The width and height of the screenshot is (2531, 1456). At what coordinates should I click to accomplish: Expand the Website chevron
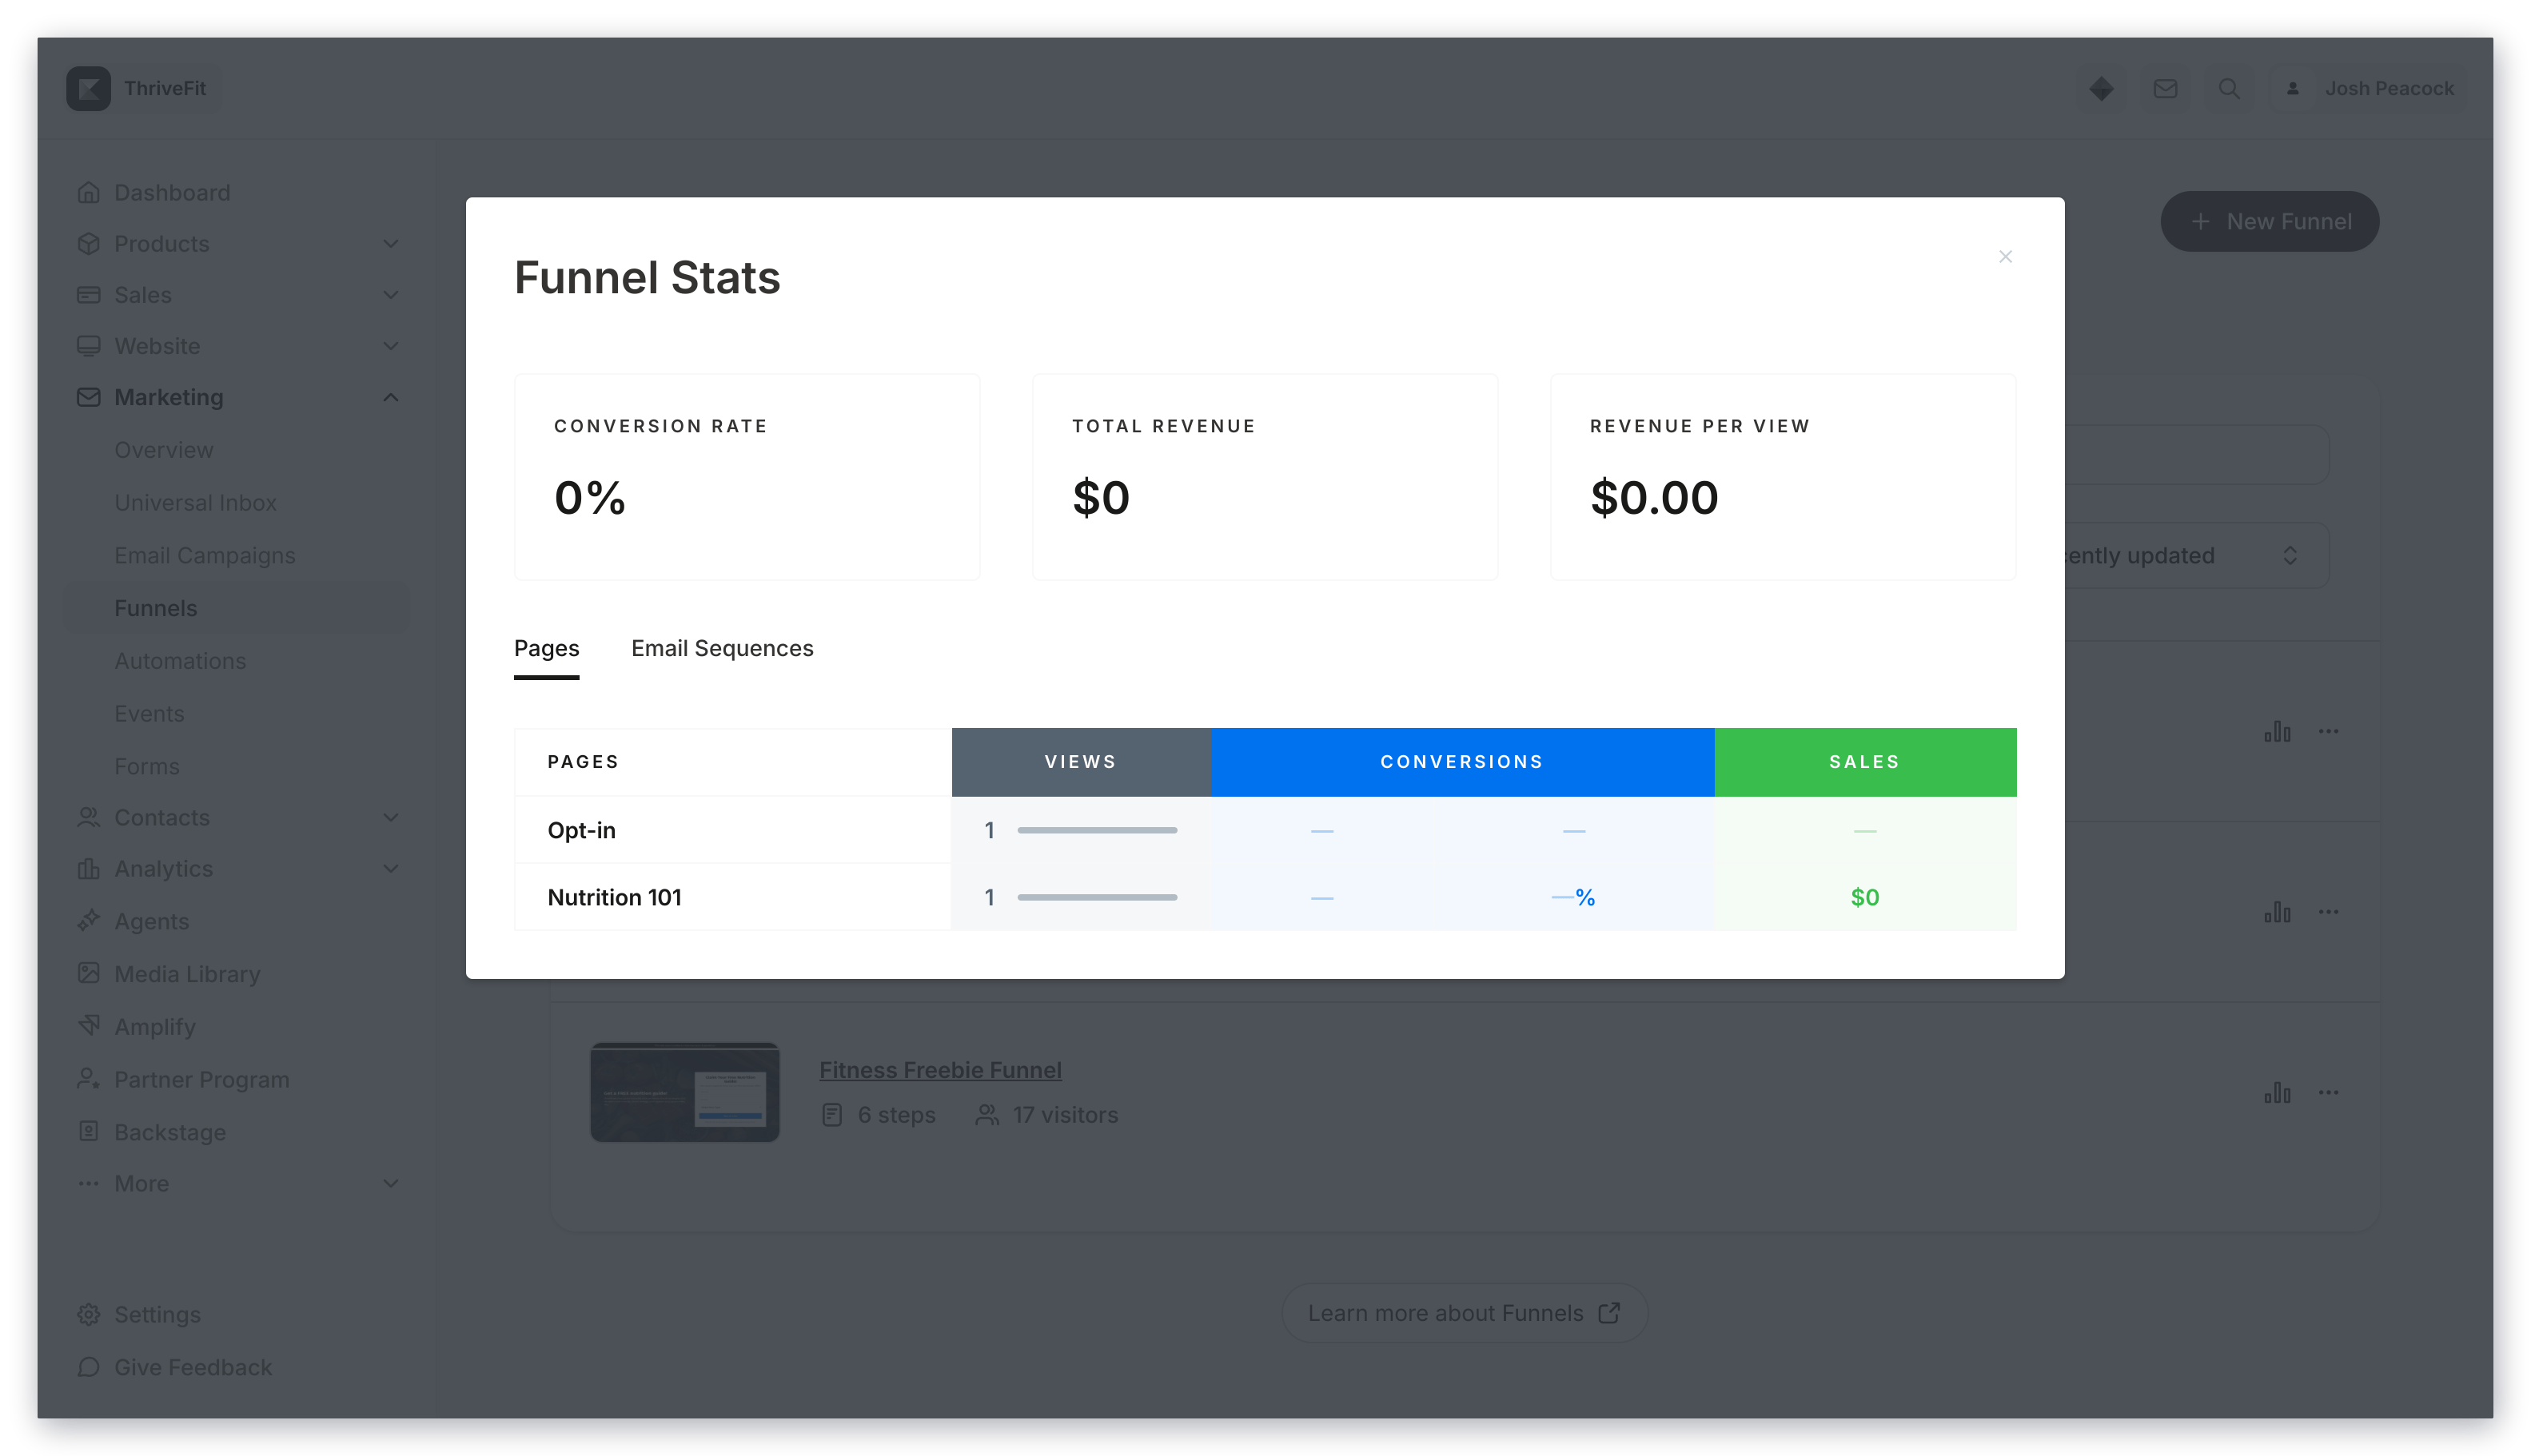[390, 345]
